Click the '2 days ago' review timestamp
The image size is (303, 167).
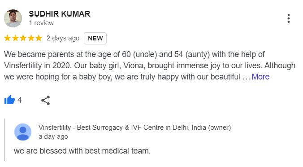tap(63, 38)
